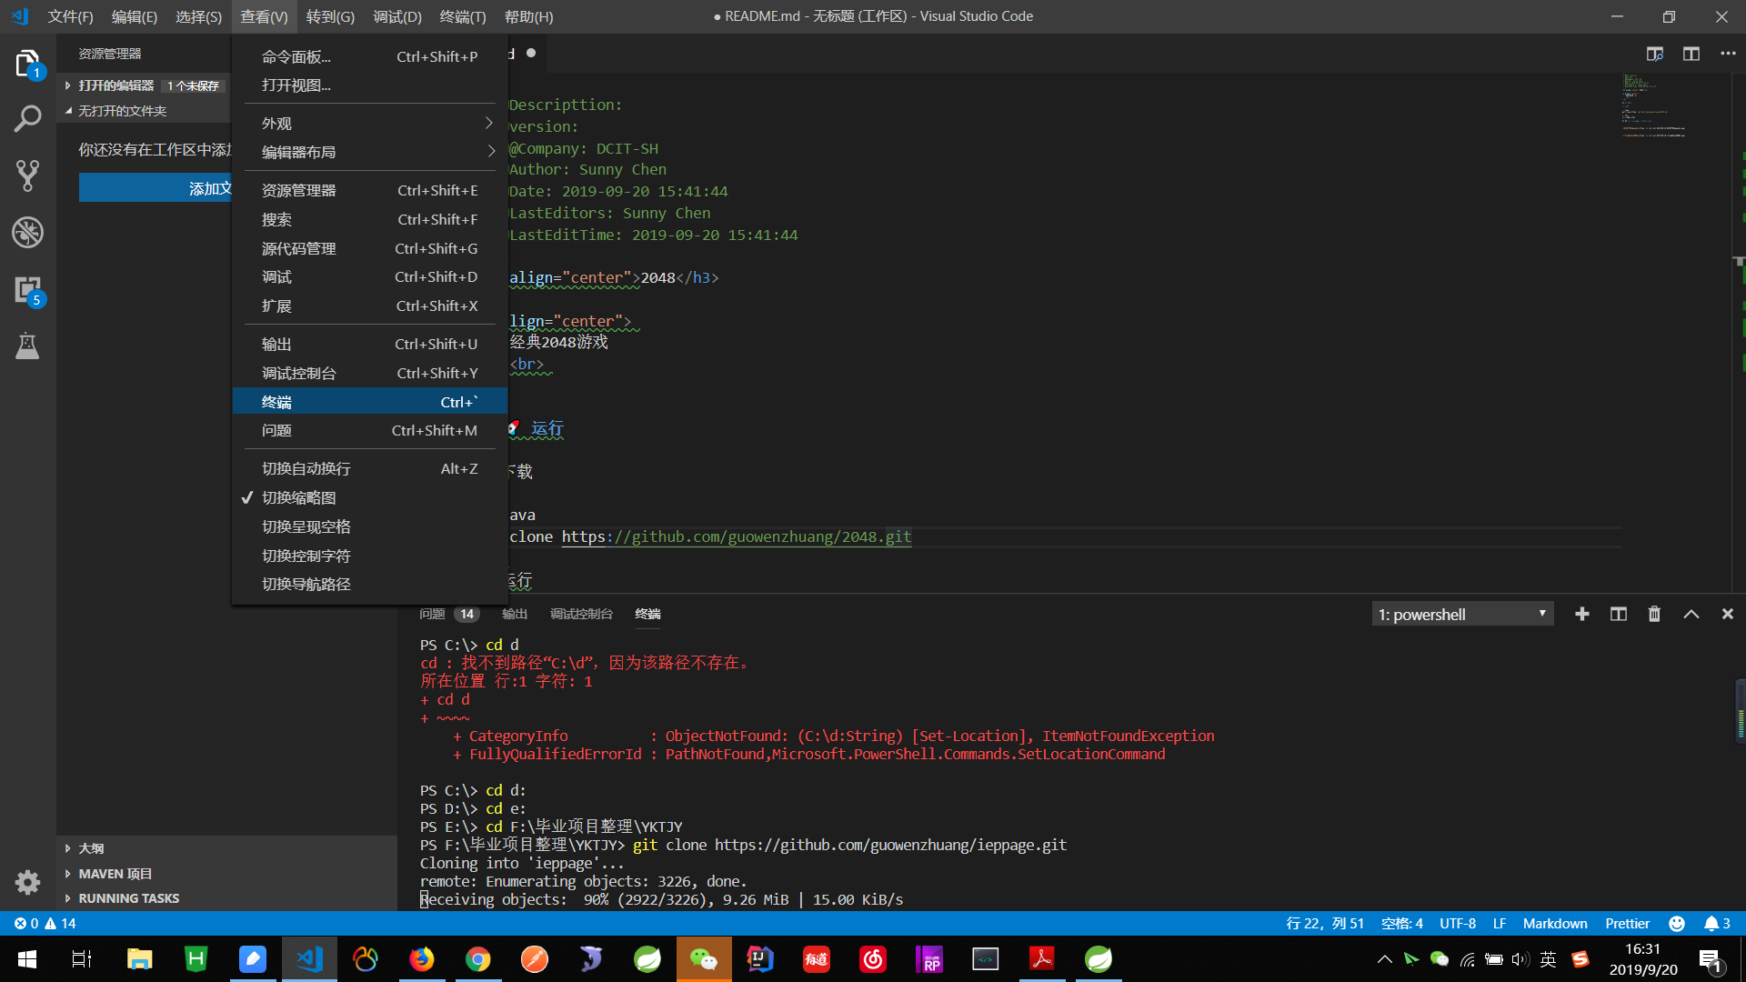Click the Manage gear icon
This screenshot has height=982, width=1746.
tap(27, 882)
